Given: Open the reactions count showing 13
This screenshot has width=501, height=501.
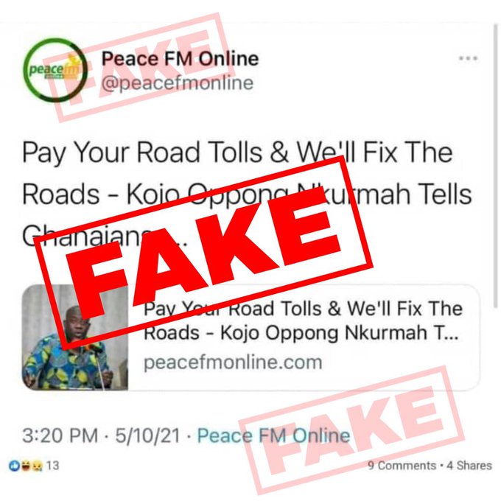Looking at the screenshot, I should [x=53, y=466].
